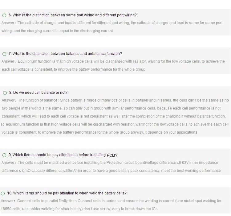Screen dimensions: 231x216
Task: Click the word PCM in question 9
Action: pyautogui.click(x=111, y=155)
